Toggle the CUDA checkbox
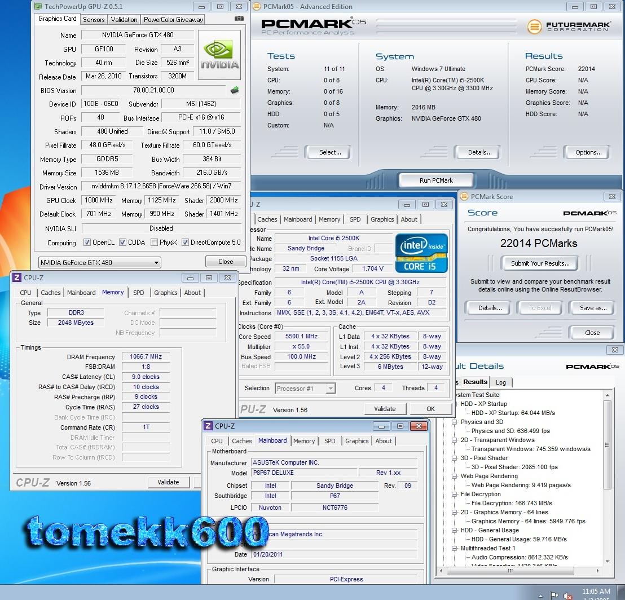Screen dimensions: 625x600 123,242
